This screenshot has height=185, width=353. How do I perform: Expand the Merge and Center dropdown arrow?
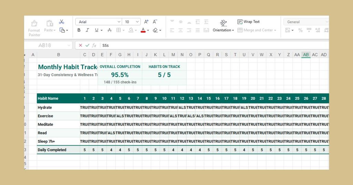coord(275,30)
